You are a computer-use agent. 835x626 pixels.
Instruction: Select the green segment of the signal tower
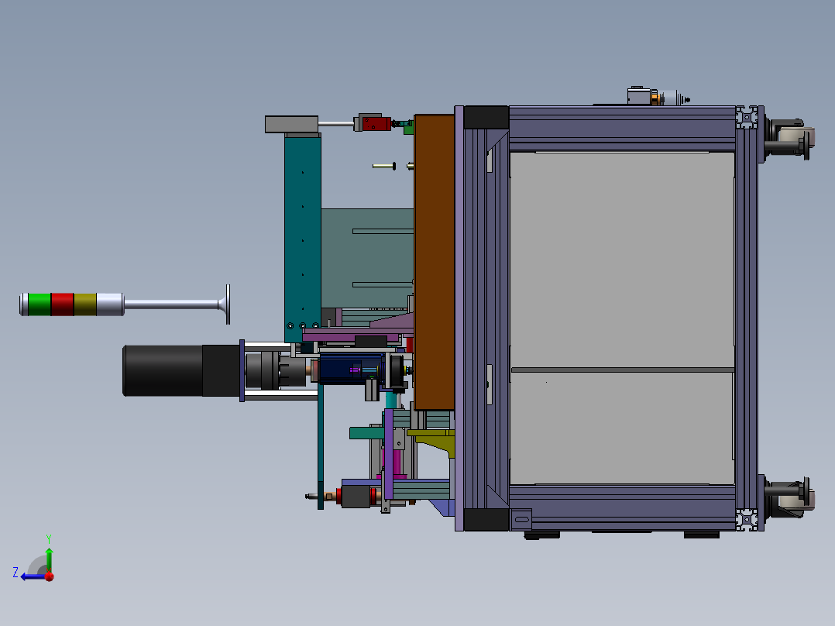pos(40,304)
